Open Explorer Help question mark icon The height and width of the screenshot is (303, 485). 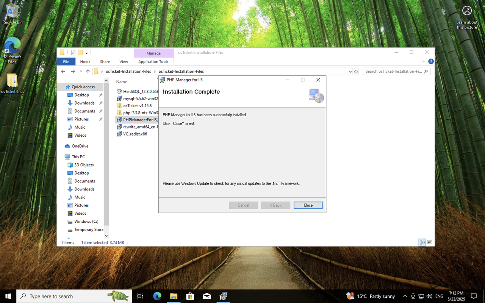pos(431,61)
